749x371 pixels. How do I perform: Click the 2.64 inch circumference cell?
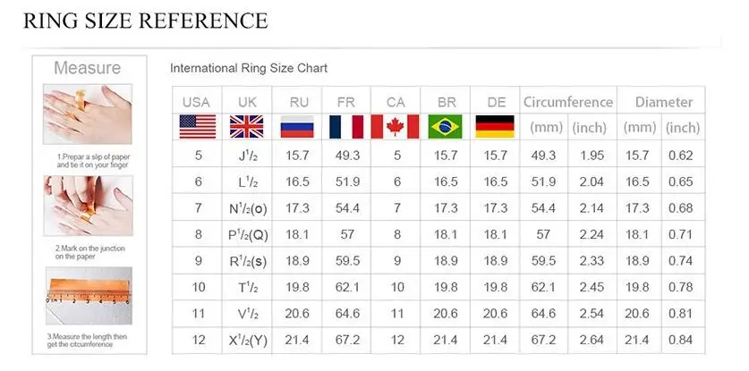(592, 341)
